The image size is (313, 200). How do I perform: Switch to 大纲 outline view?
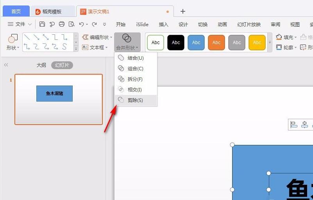tap(41, 65)
